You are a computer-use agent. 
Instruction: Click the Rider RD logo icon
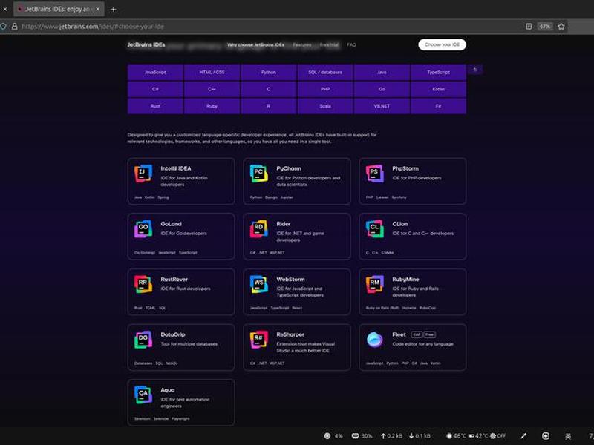258,228
